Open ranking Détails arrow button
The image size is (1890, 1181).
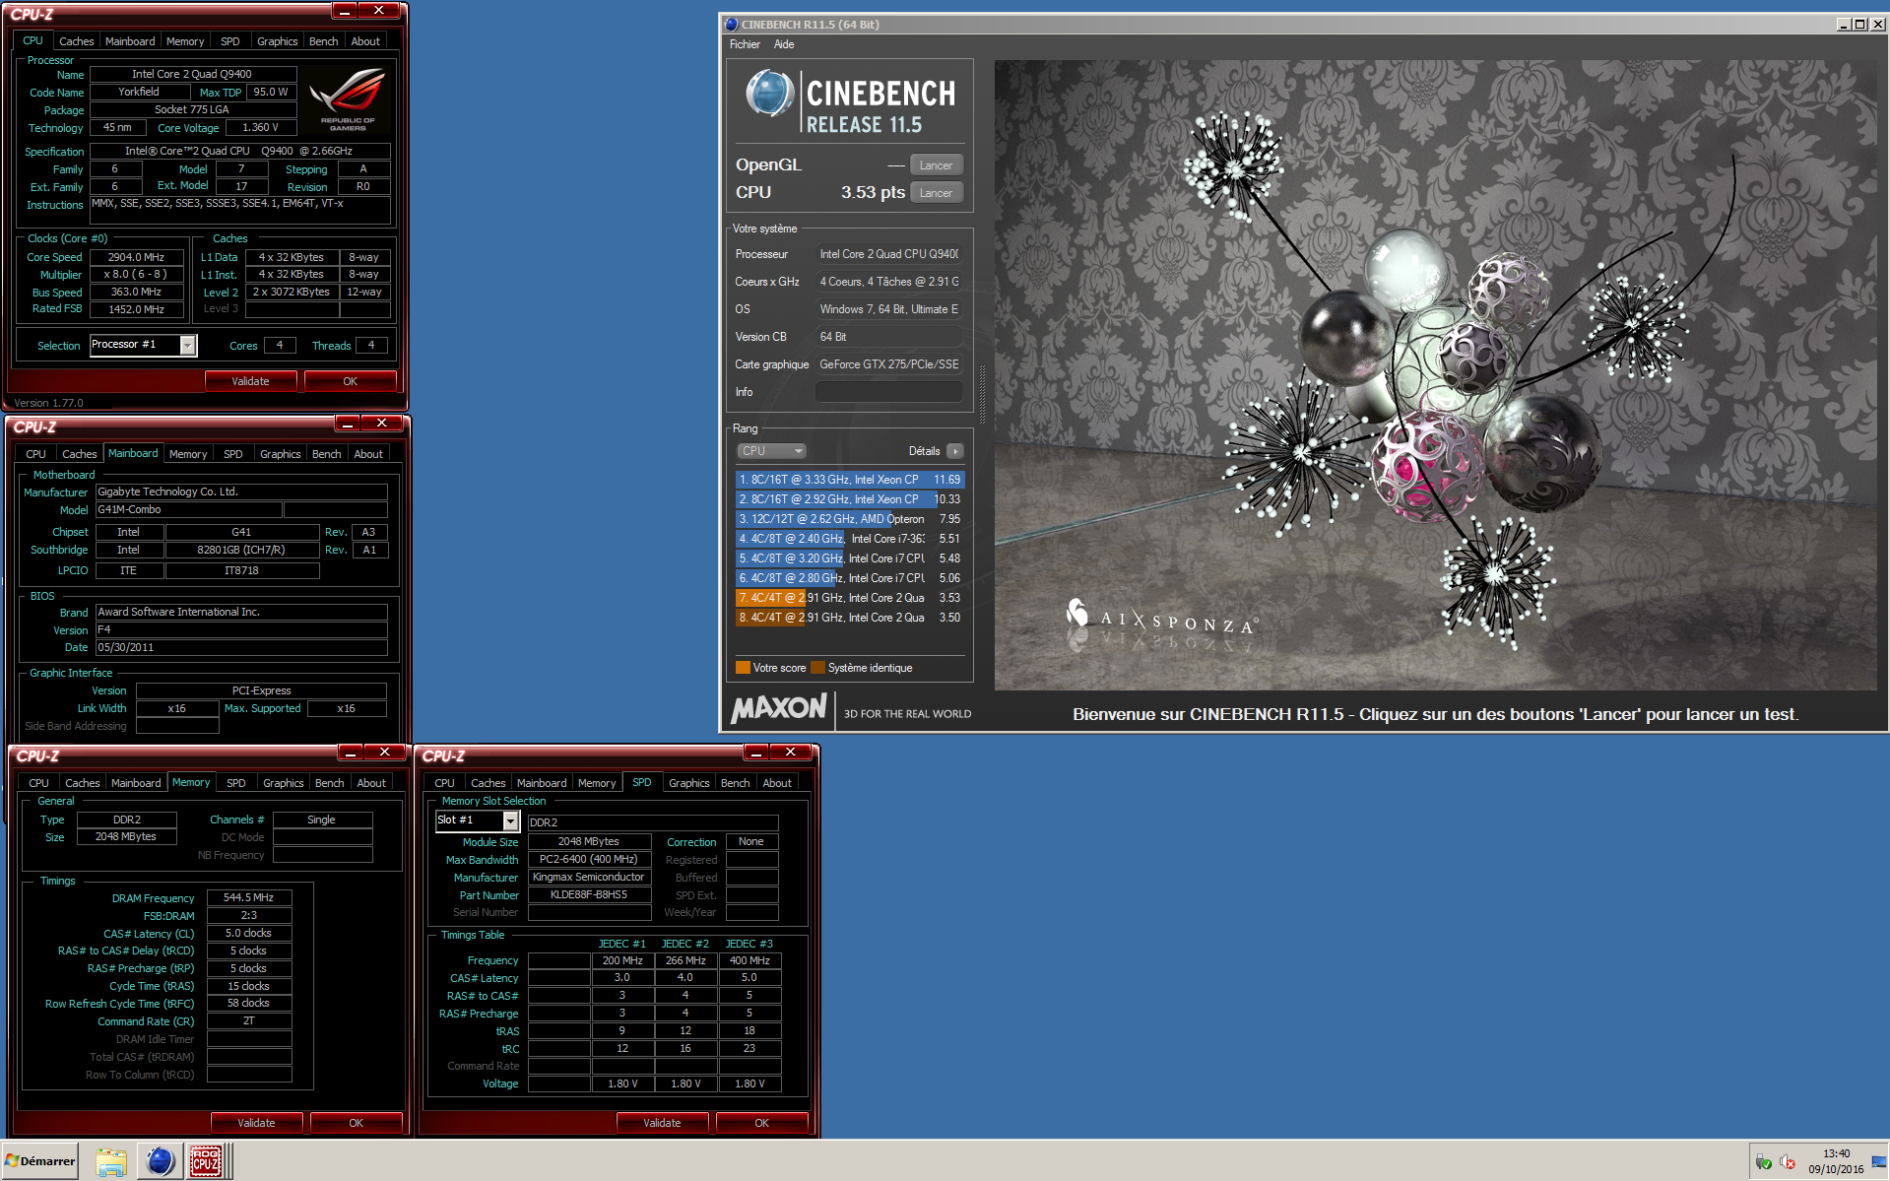tap(954, 451)
